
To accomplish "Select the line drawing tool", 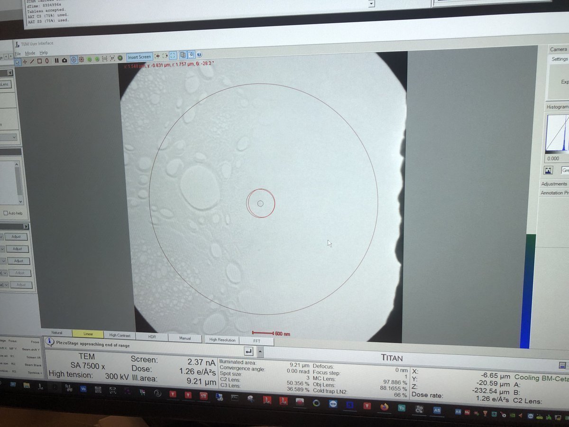I will [33, 61].
